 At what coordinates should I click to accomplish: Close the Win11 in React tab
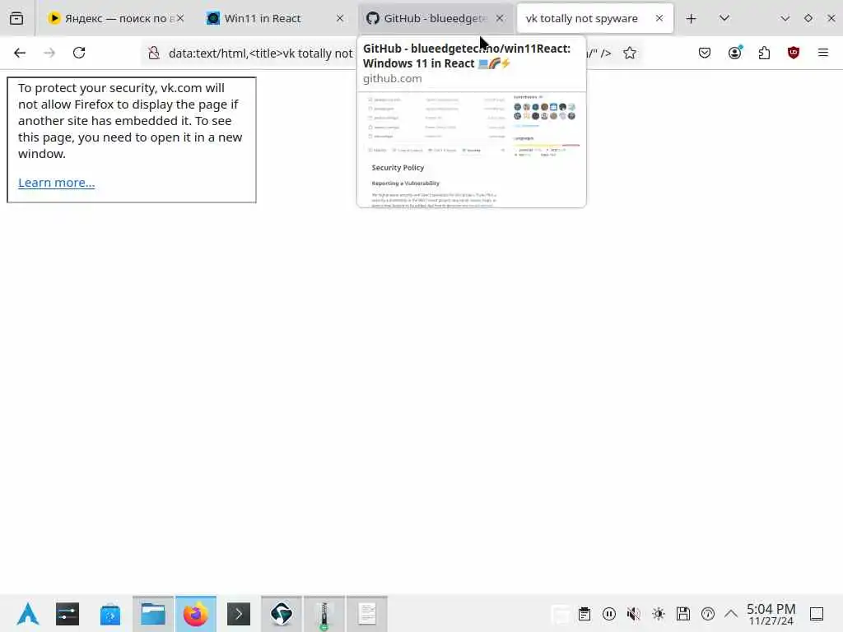pos(340,18)
